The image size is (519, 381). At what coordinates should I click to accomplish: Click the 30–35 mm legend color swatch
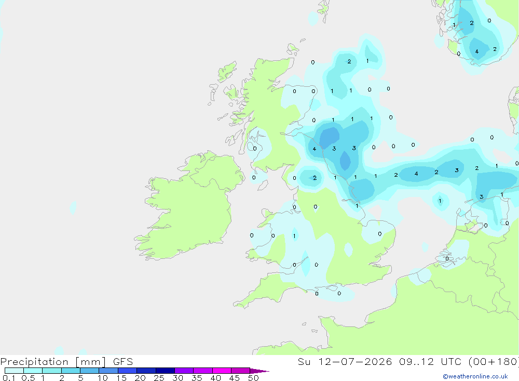coord(184,371)
